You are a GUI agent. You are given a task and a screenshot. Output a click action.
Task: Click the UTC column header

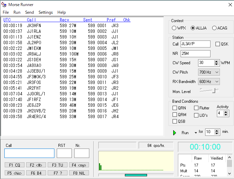coord(7,20)
